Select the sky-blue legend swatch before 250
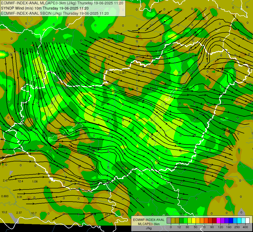253x232 pixels. 235,221
